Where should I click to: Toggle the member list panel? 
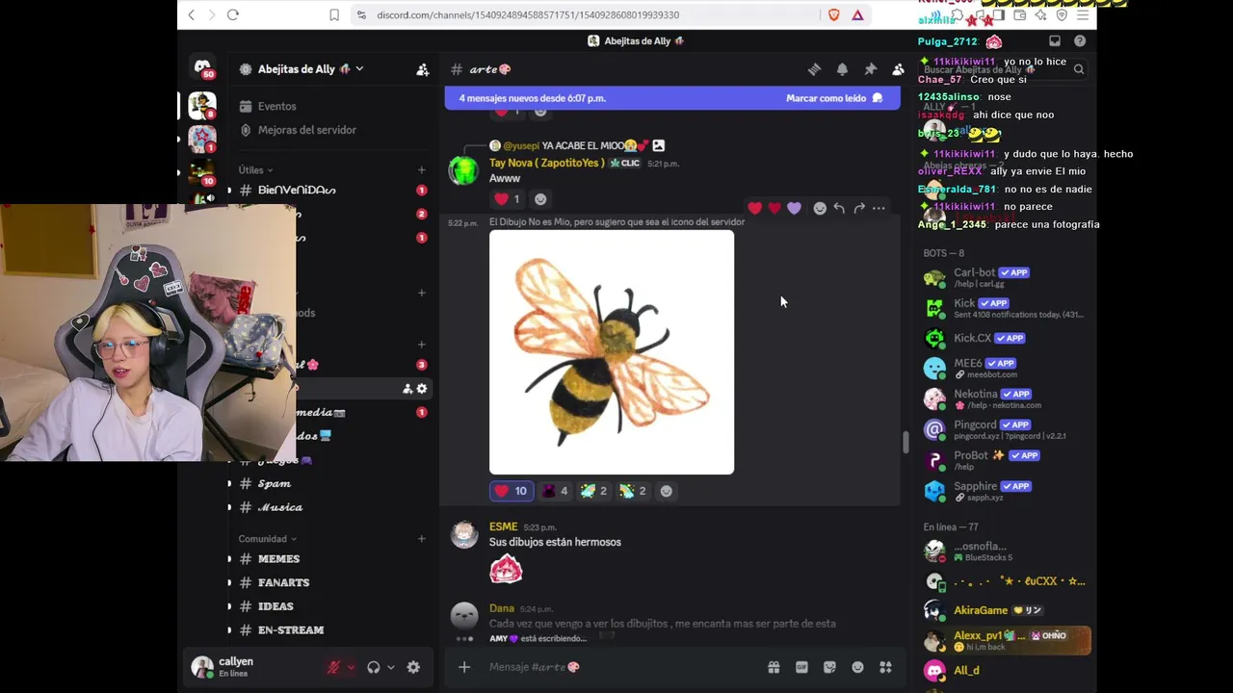coord(898,69)
